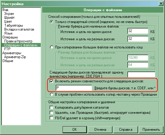
Task: Click the OK button
Action: click(x=75, y=130)
